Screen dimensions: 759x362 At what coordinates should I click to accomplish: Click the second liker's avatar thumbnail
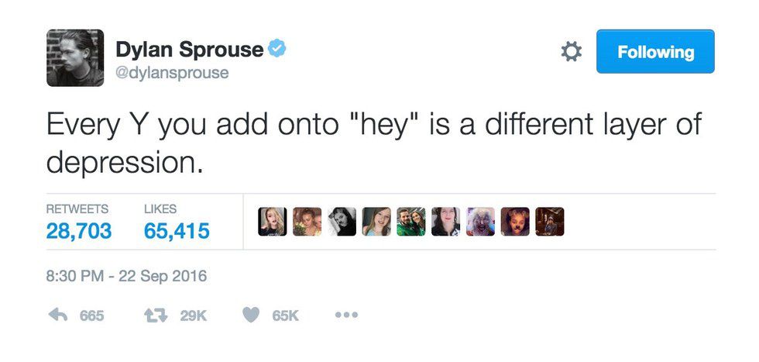pos(307,222)
